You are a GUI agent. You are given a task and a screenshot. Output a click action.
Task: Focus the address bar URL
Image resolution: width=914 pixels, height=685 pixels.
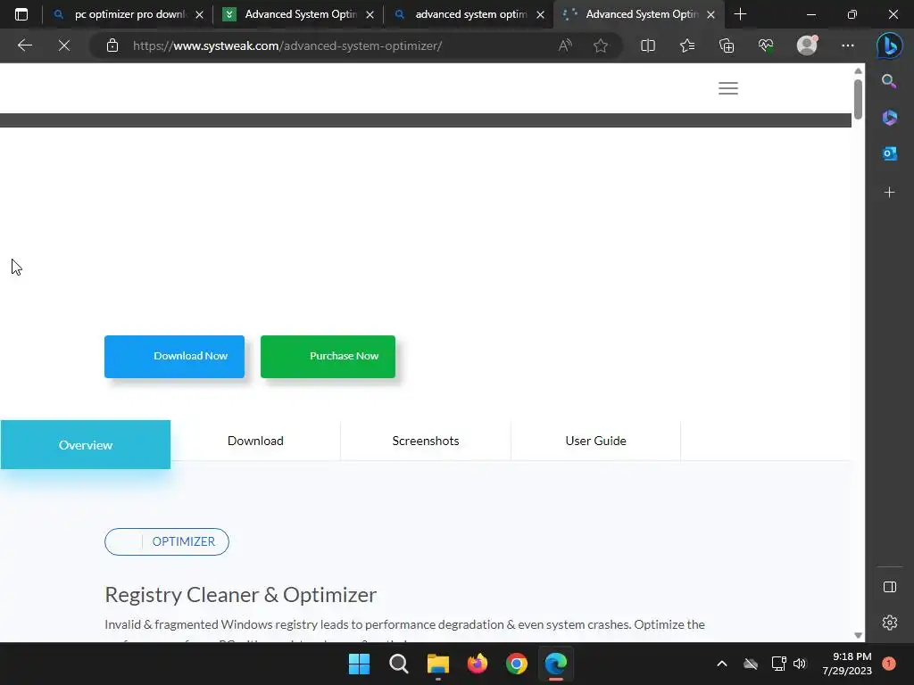[x=287, y=45]
